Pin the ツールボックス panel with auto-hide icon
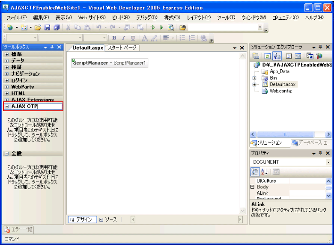 (52, 47)
